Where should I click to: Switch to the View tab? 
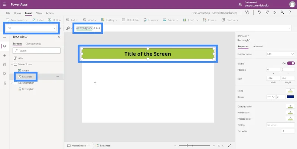click(x=39, y=13)
